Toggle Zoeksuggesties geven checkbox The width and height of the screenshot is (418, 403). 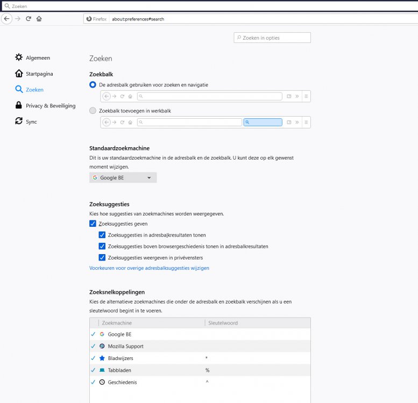pos(93,224)
